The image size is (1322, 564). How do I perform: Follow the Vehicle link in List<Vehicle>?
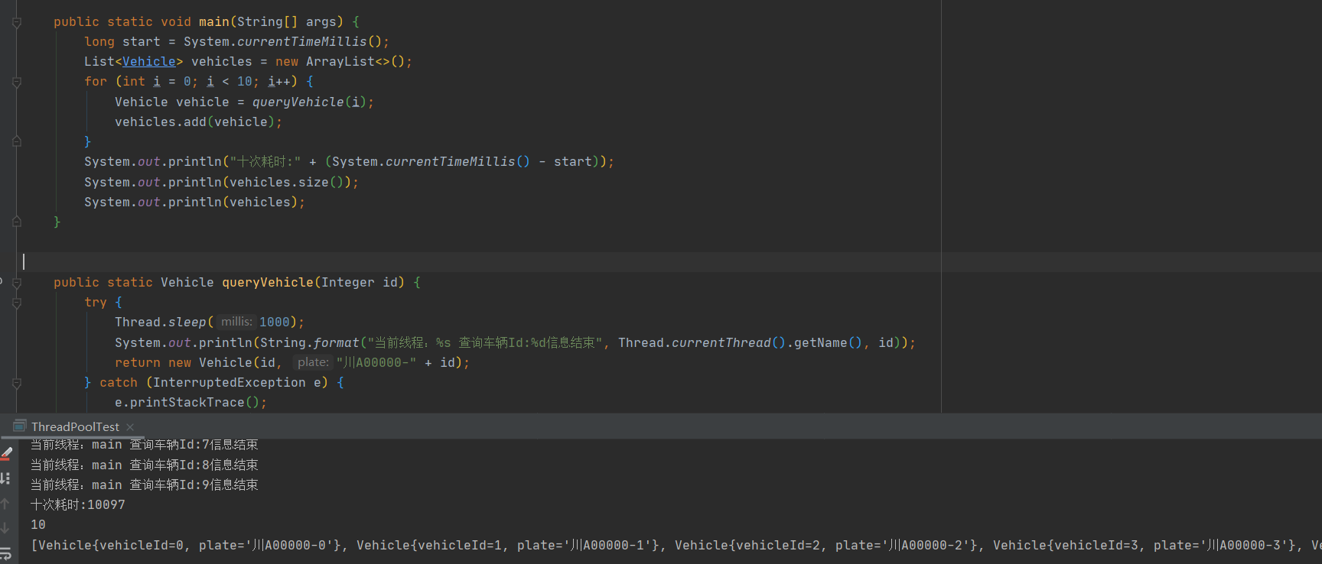coord(149,62)
